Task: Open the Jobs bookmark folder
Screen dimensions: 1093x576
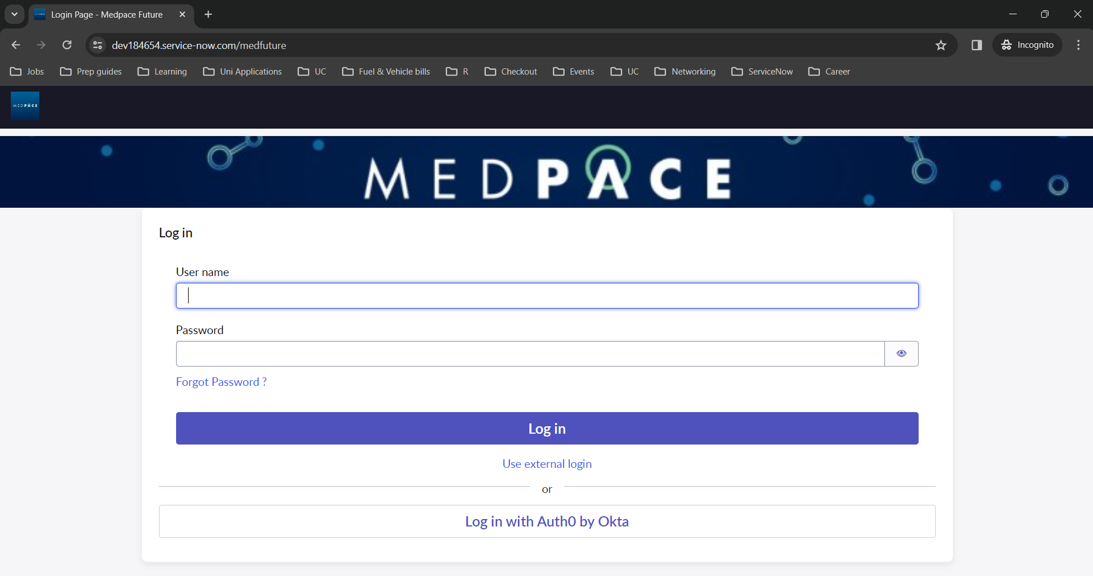Action: 27,72
